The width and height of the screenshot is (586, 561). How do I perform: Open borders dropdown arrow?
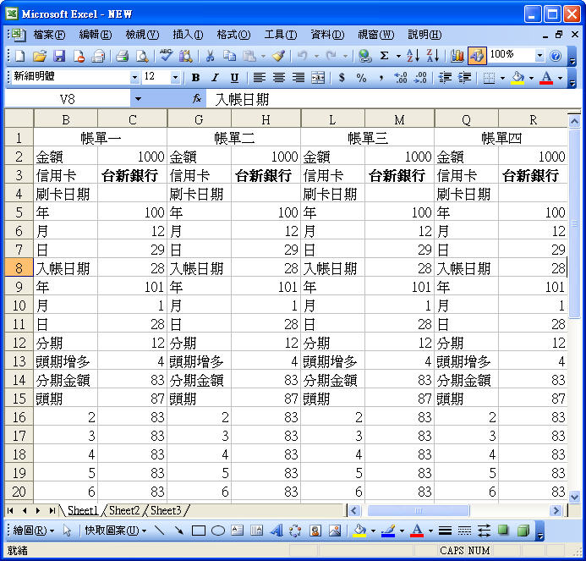pos(502,78)
